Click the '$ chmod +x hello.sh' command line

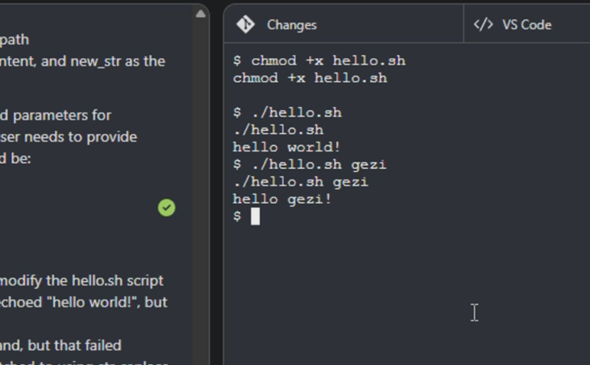click(x=319, y=60)
